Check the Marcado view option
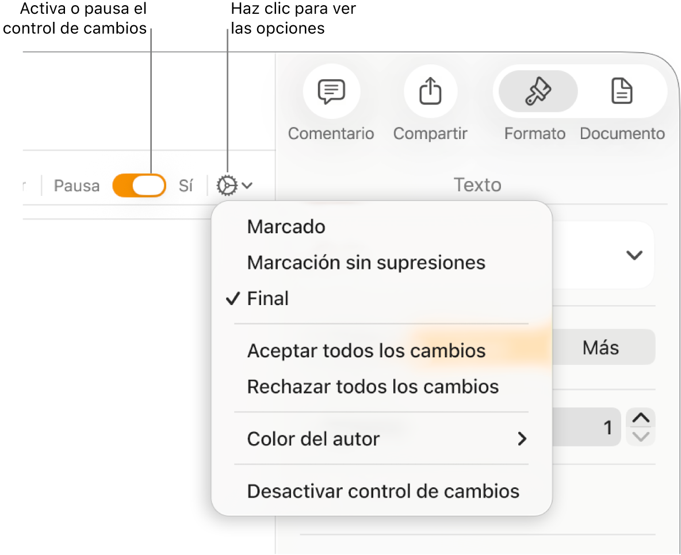The height and width of the screenshot is (555, 681). (286, 226)
